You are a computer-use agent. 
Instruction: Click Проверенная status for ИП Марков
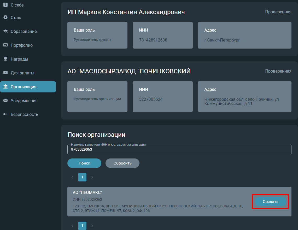point(278,12)
